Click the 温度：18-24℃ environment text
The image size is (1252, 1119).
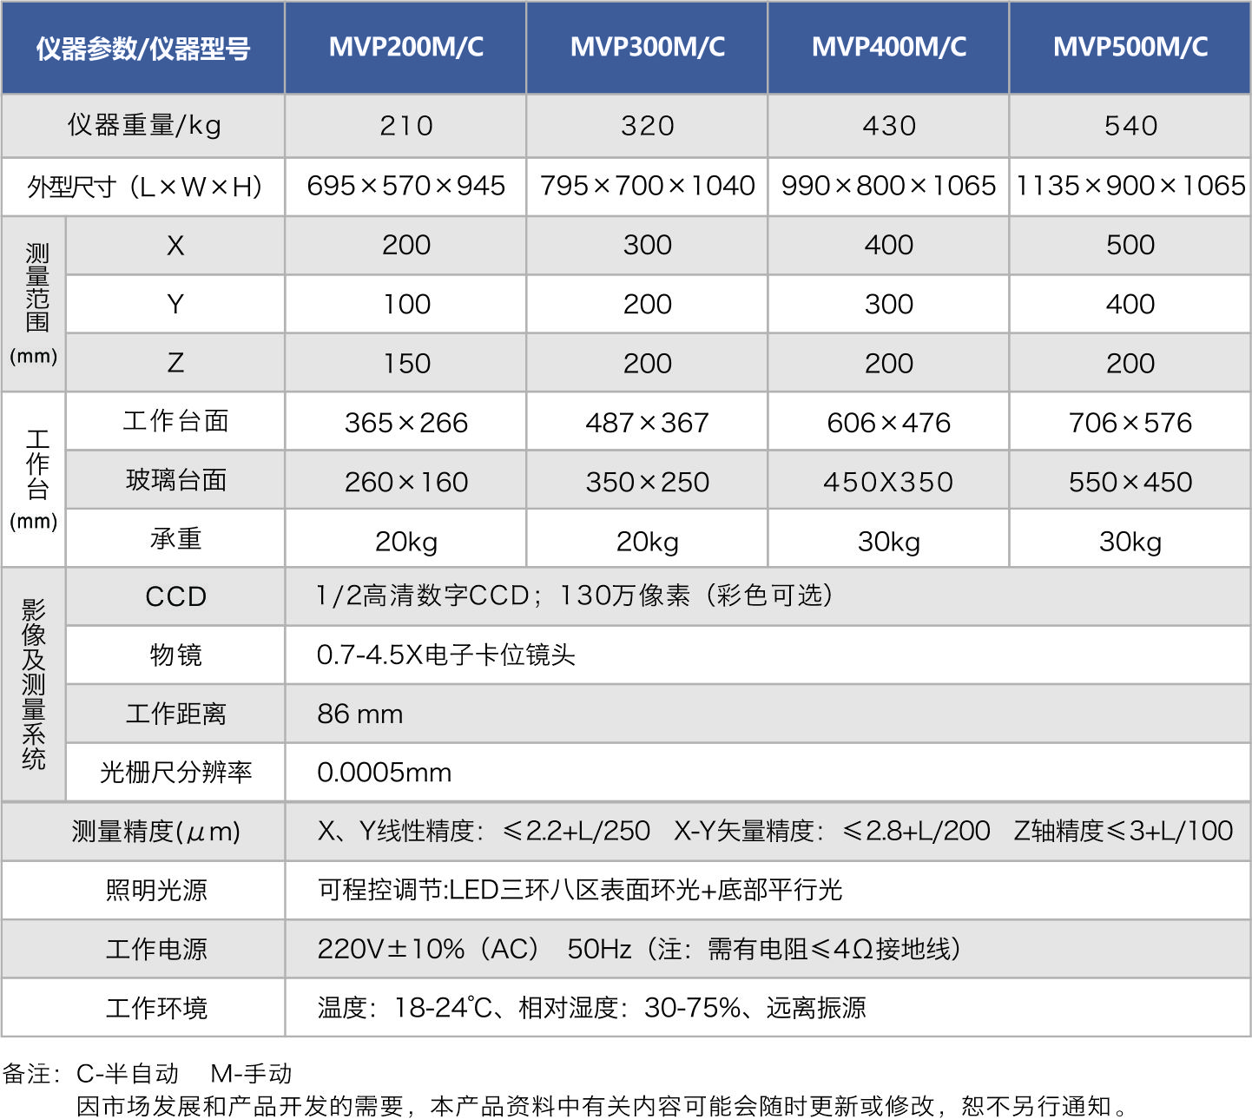point(592,1007)
